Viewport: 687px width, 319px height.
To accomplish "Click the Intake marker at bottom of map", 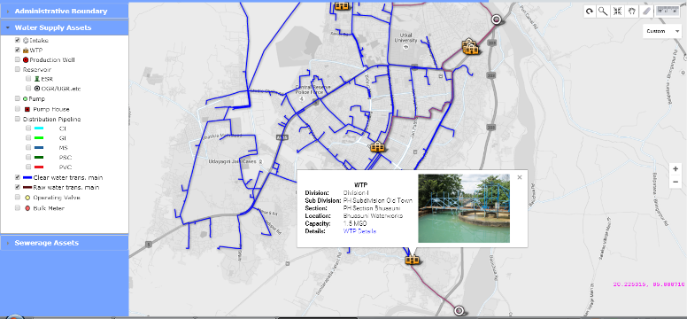I will coord(459,311).
